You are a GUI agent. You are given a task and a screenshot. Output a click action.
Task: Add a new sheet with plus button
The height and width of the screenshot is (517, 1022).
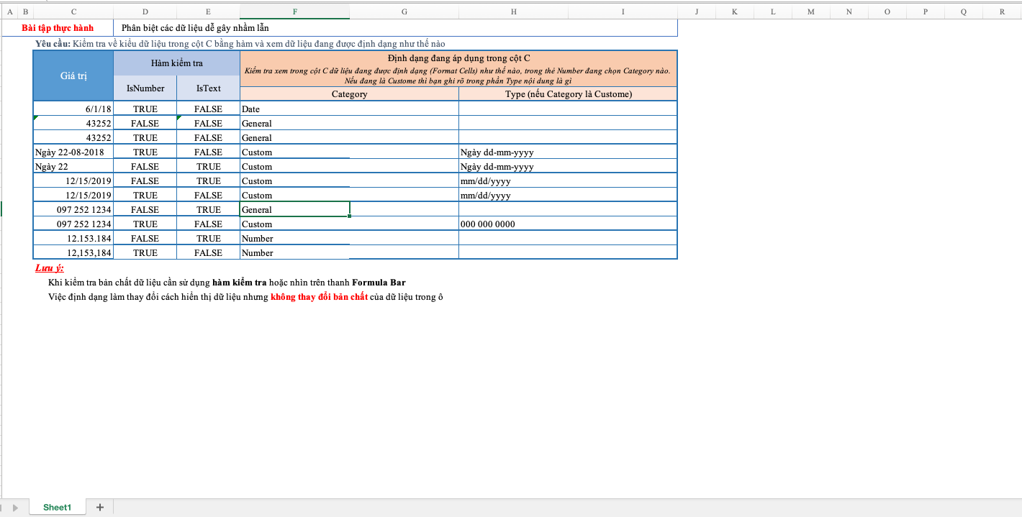[99, 507]
